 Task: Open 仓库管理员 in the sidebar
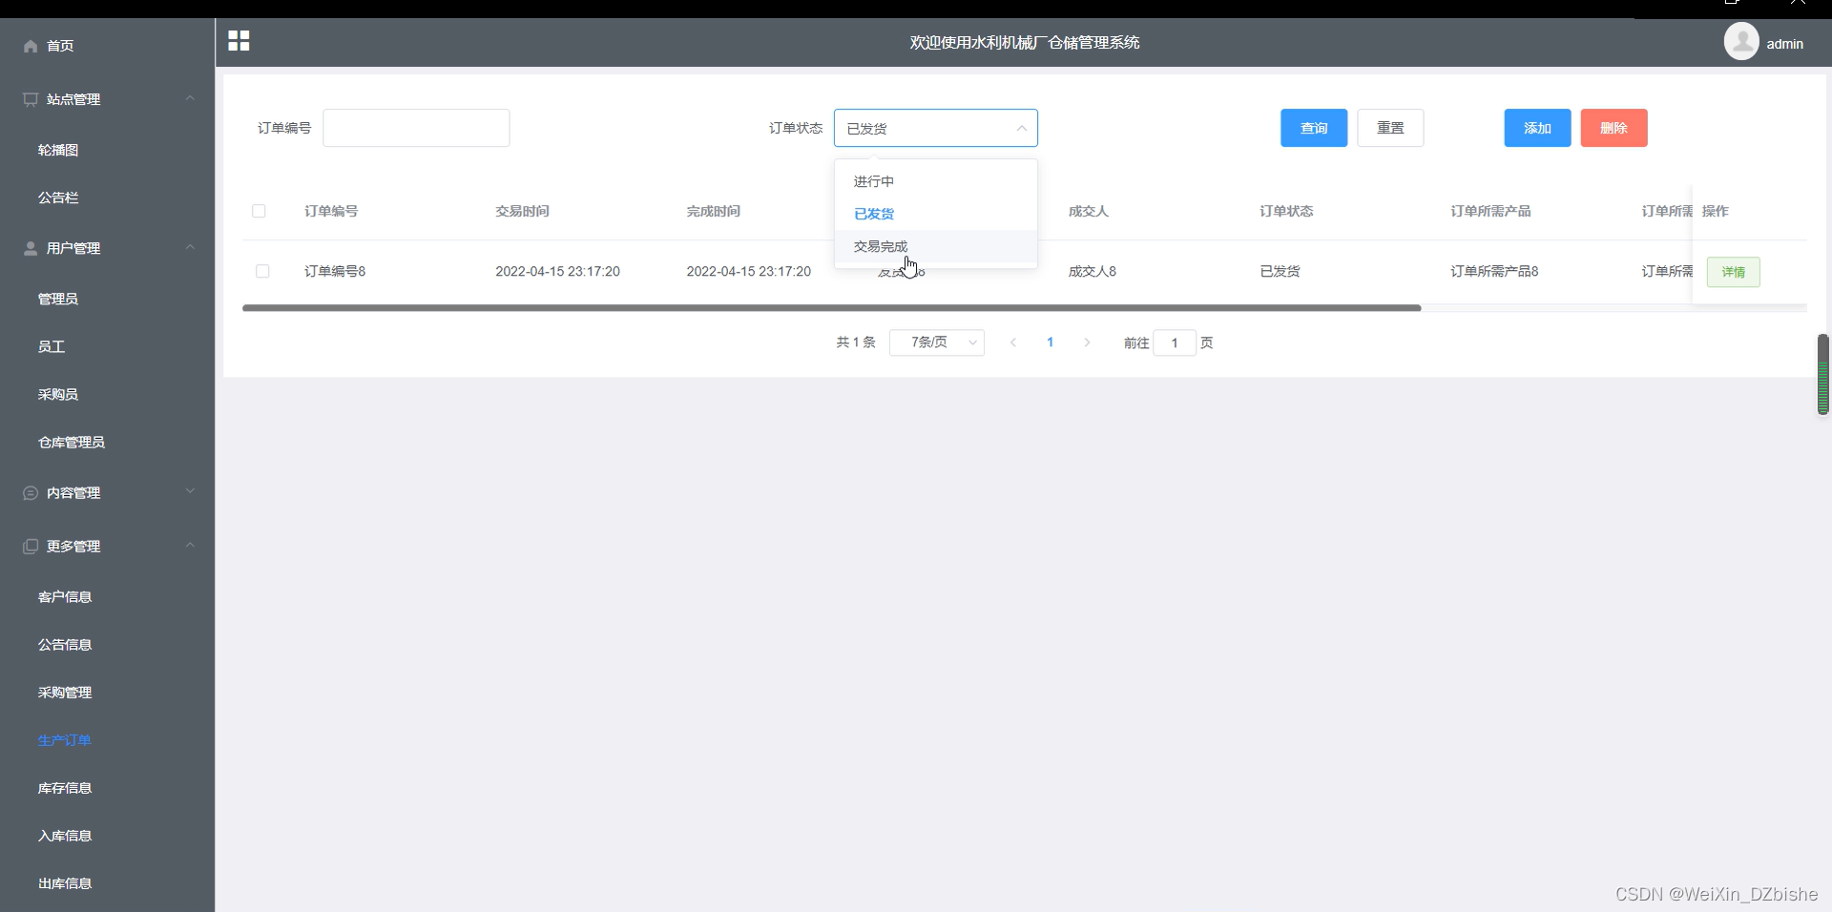coord(72,442)
